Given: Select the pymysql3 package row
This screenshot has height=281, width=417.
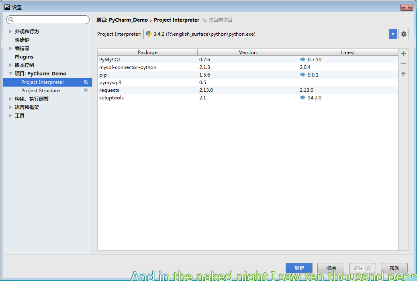Looking at the screenshot, I should pos(247,83).
